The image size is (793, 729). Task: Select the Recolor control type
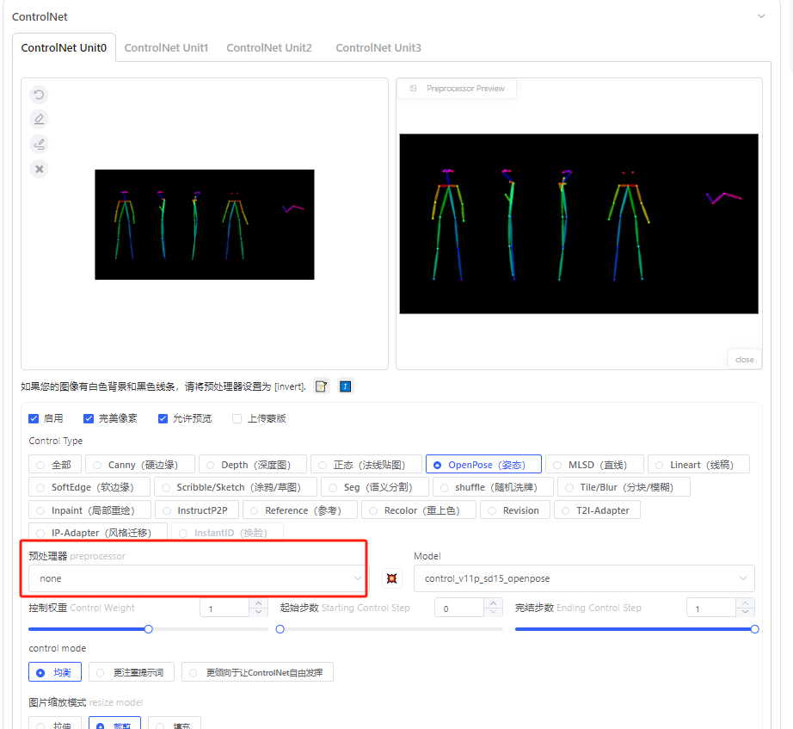tap(419, 510)
